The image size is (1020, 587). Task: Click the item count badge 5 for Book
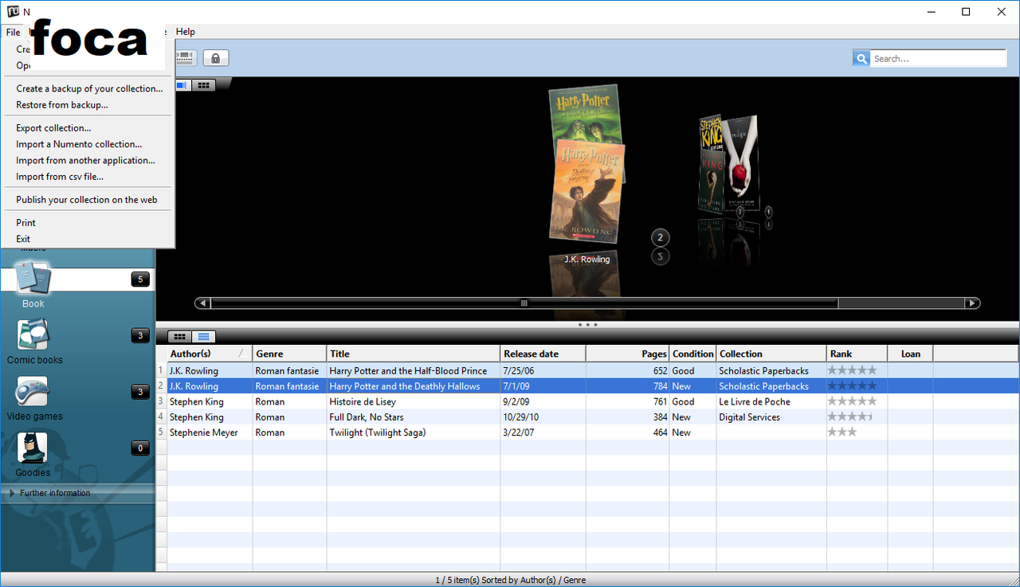coord(140,279)
